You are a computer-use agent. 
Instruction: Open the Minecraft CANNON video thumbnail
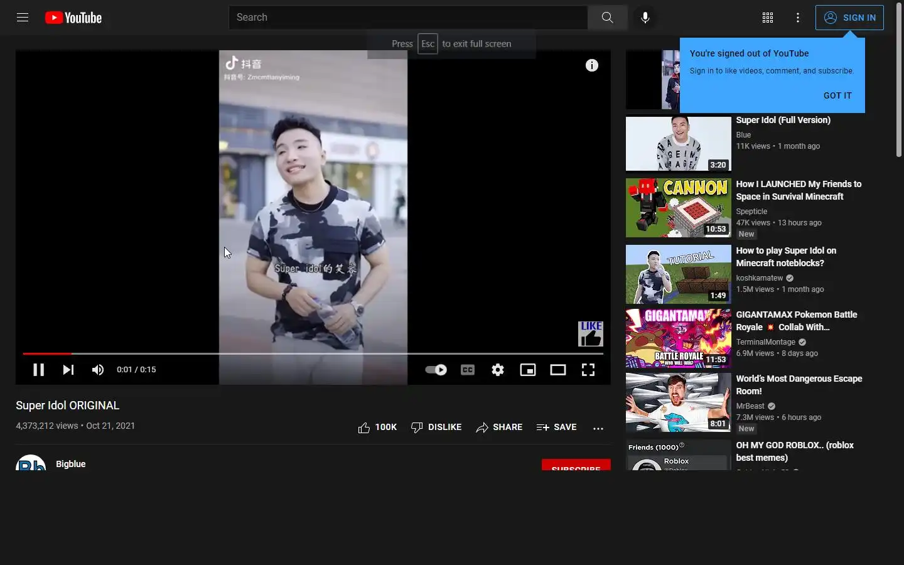click(679, 208)
